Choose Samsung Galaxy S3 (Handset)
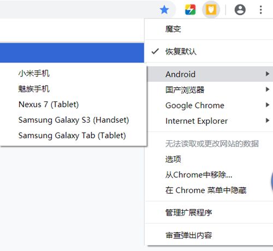 (73, 120)
